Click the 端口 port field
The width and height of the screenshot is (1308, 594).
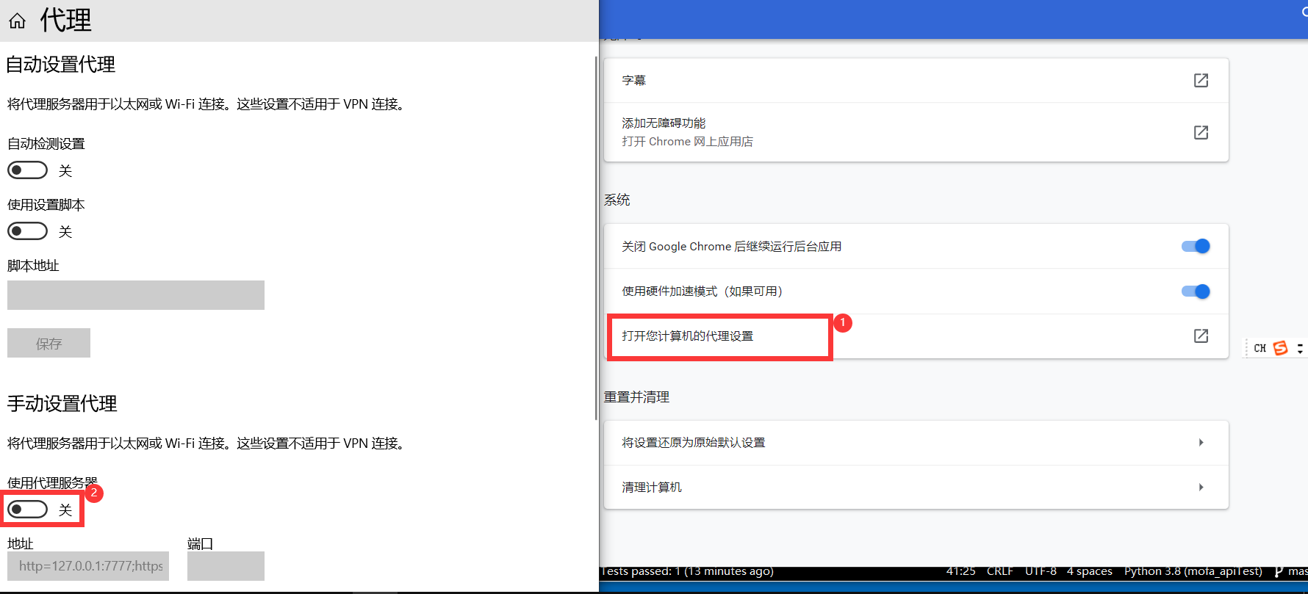[226, 566]
